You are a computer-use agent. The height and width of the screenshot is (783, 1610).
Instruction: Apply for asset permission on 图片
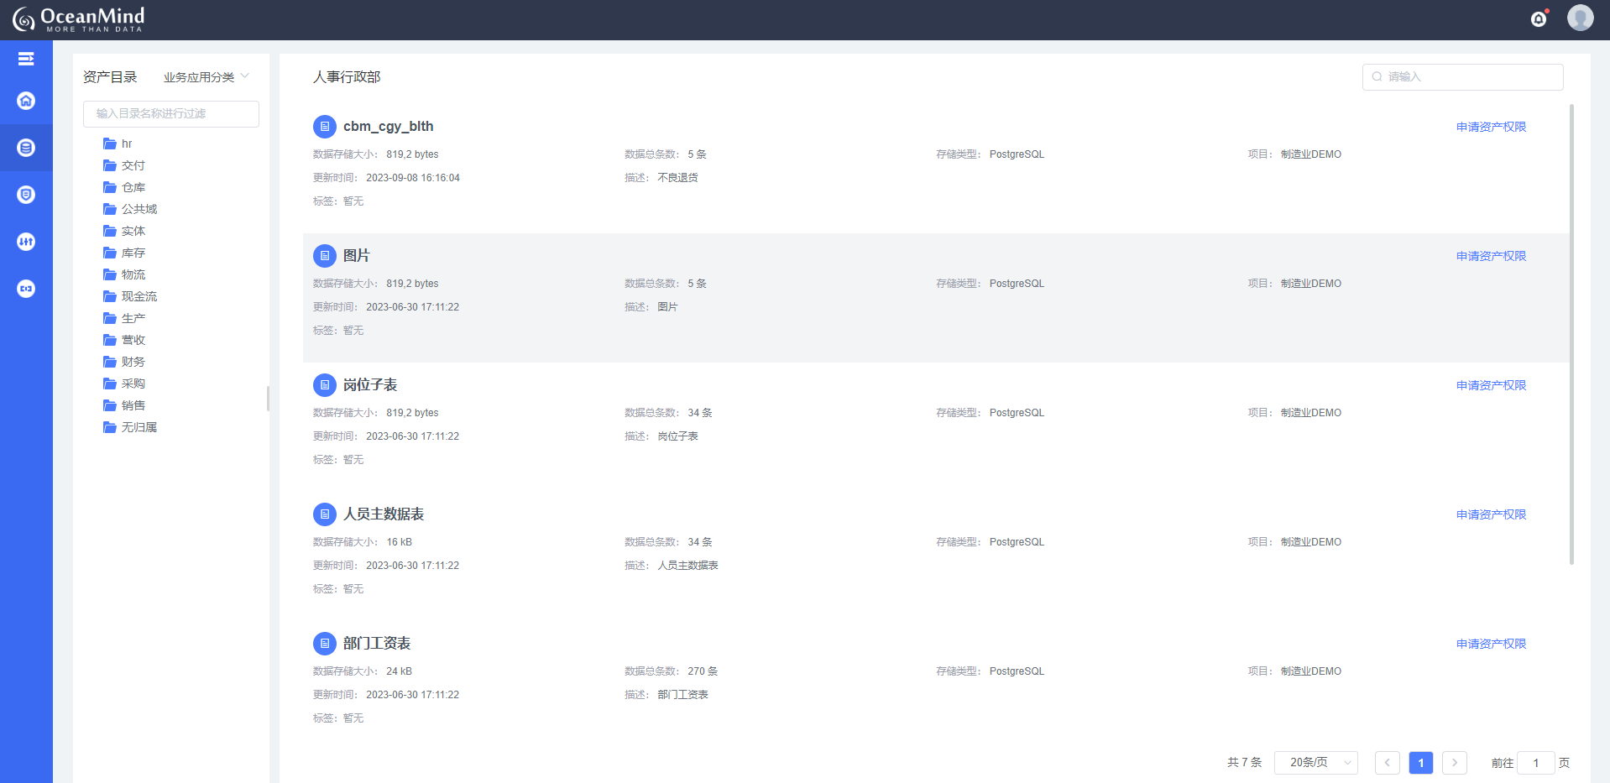(x=1491, y=256)
